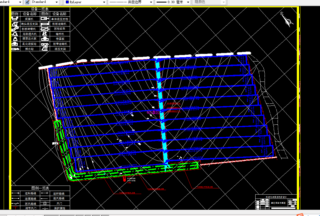This screenshot has height=216, width=320.
Task: Click the 运料路线 legend label
Action: click(x=31, y=193)
